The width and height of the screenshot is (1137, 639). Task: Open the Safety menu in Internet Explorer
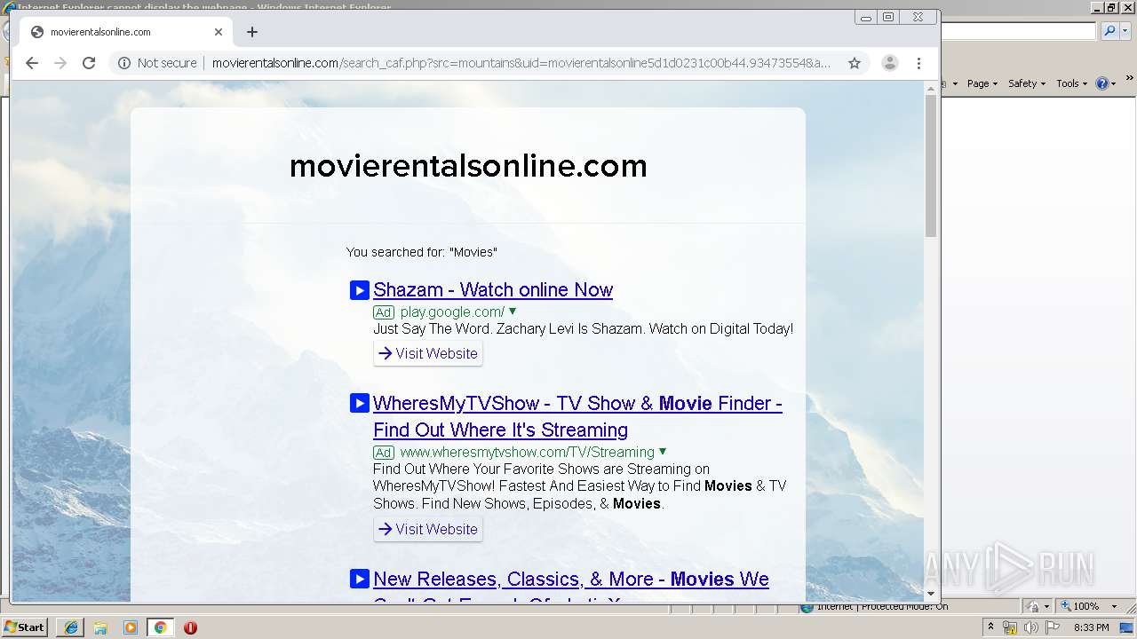coord(1026,83)
